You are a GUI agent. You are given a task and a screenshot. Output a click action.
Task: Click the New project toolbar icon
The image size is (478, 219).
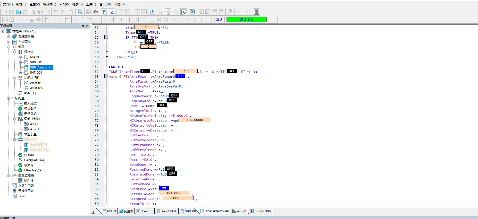click(x=5, y=12)
